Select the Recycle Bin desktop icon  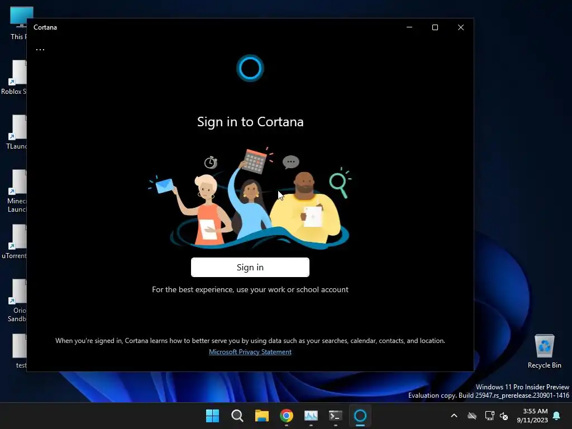[544, 351]
